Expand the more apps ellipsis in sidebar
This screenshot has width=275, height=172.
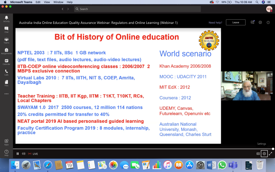click(x=6, y=94)
